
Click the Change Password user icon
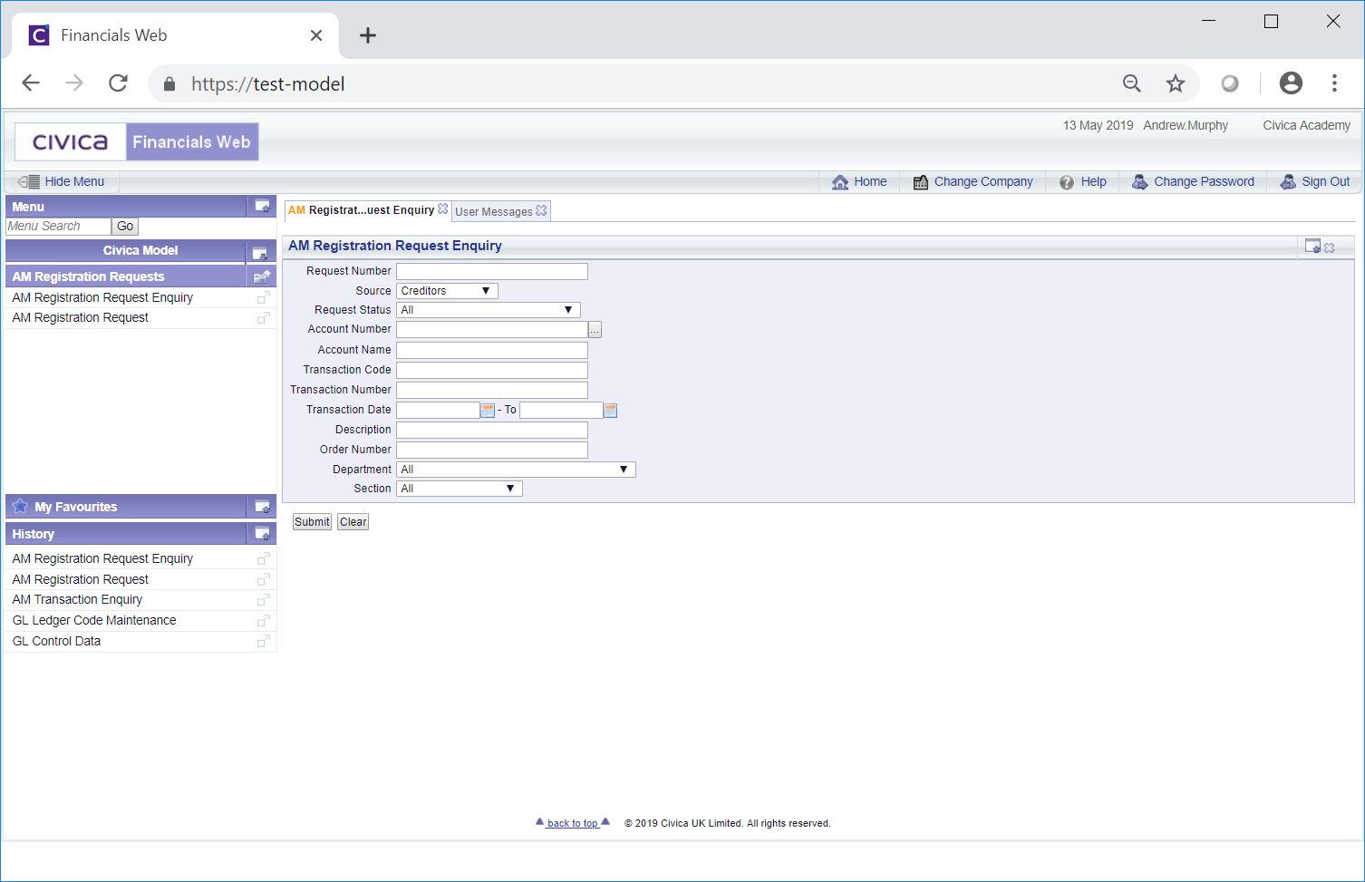(x=1140, y=182)
